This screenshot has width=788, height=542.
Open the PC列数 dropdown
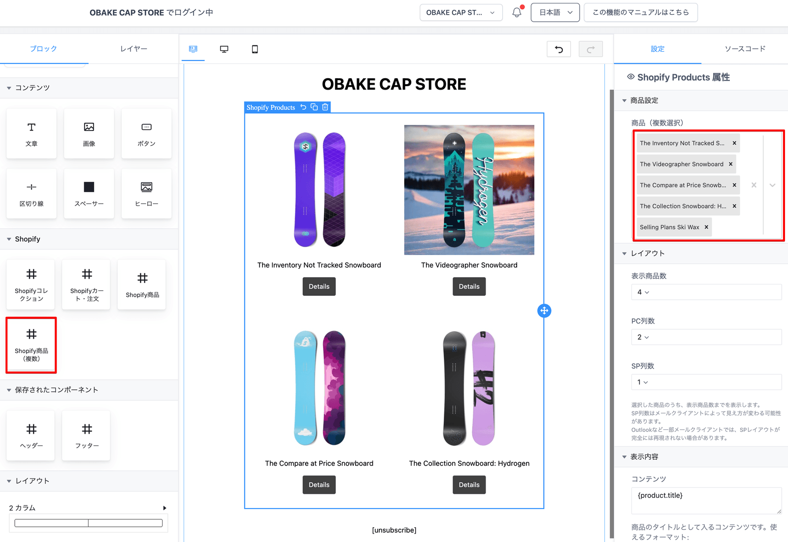[x=706, y=337]
